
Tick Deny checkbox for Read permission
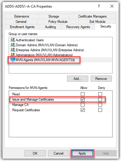(100, 94)
